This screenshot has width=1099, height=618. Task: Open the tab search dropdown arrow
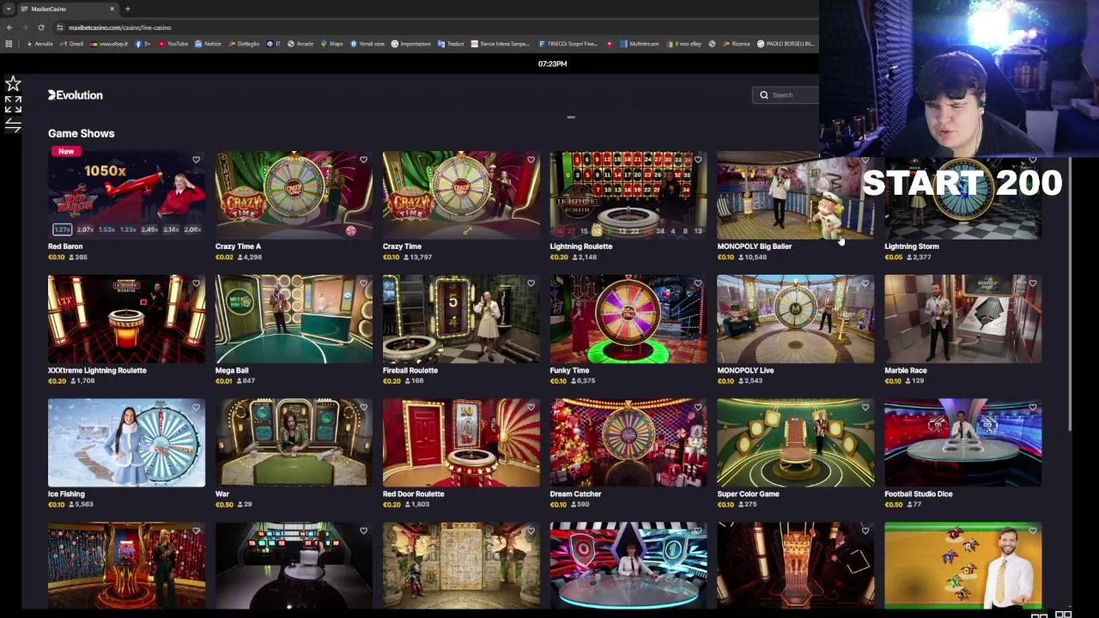pos(8,9)
